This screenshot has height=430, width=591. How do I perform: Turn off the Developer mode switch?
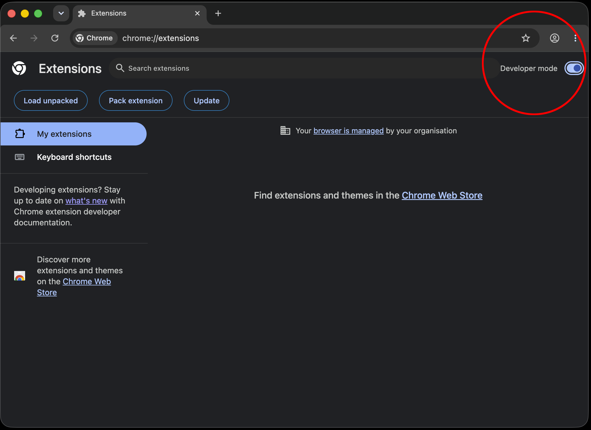(x=574, y=68)
